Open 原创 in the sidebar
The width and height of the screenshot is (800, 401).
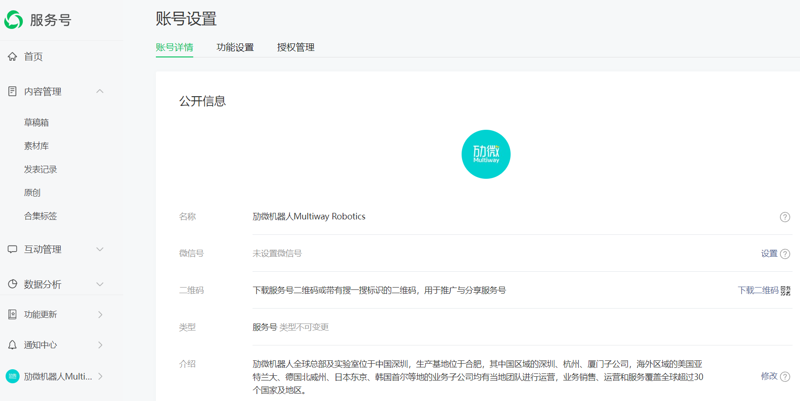32,192
